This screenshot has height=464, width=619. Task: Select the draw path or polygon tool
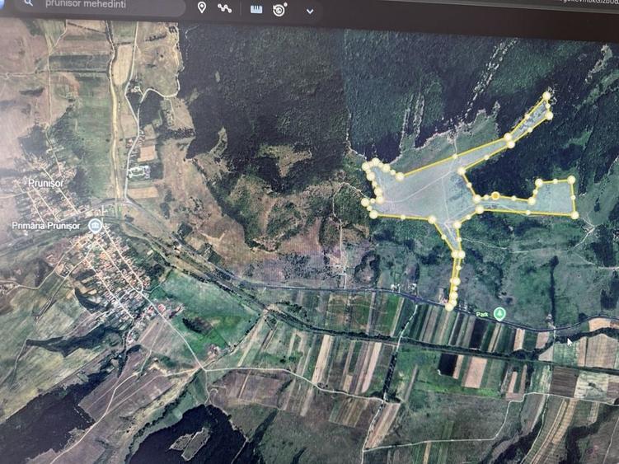[225, 8]
